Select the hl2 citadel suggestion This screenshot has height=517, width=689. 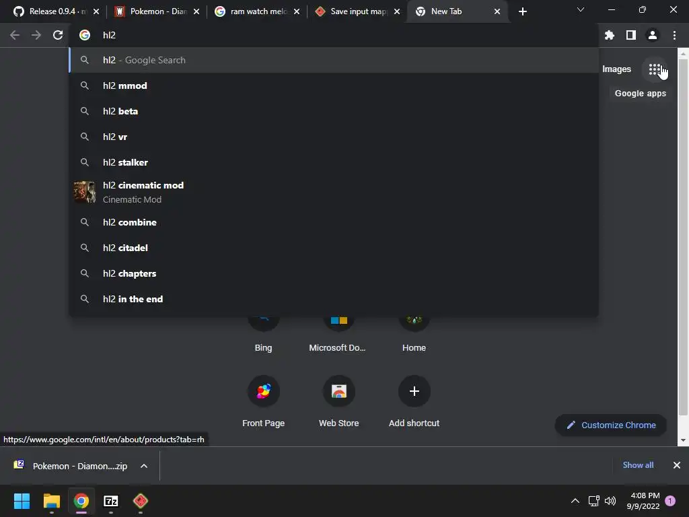pyautogui.click(x=334, y=248)
